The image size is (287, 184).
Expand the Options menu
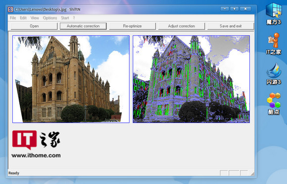(x=50, y=18)
